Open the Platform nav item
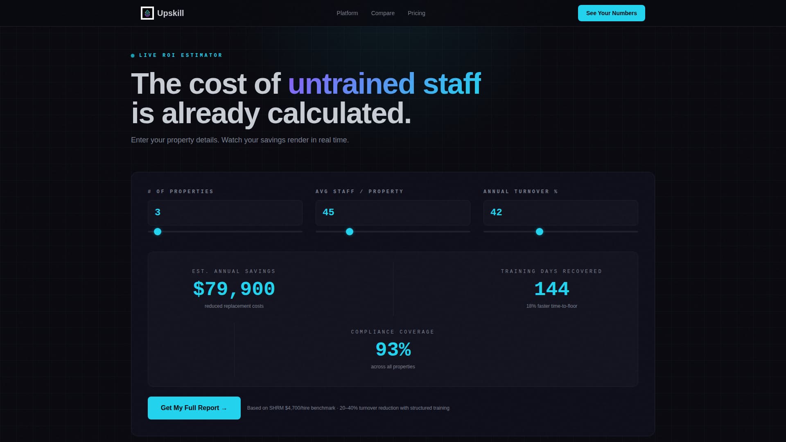The image size is (786, 442). coord(347,13)
